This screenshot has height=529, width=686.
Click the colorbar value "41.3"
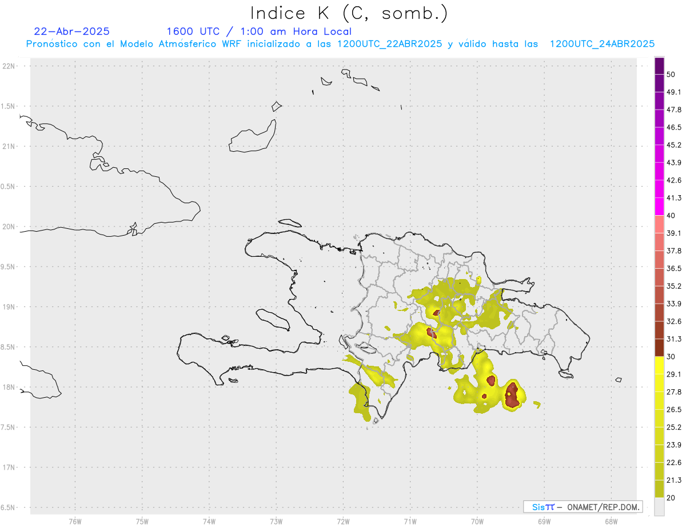click(x=674, y=198)
